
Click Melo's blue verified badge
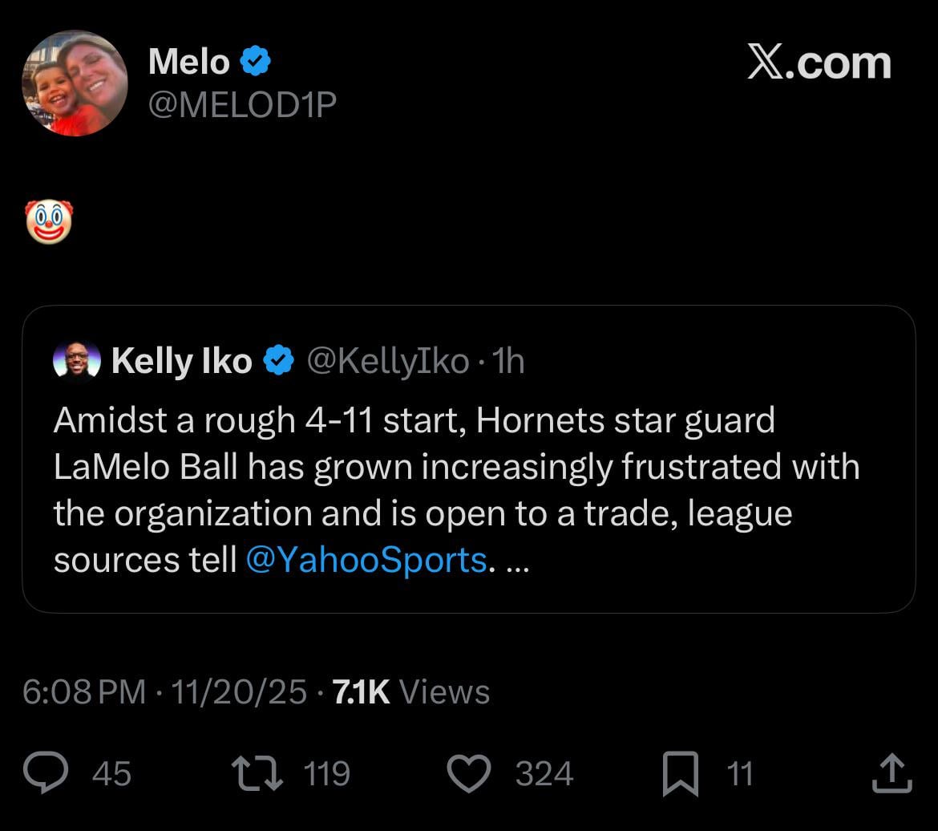click(x=255, y=62)
